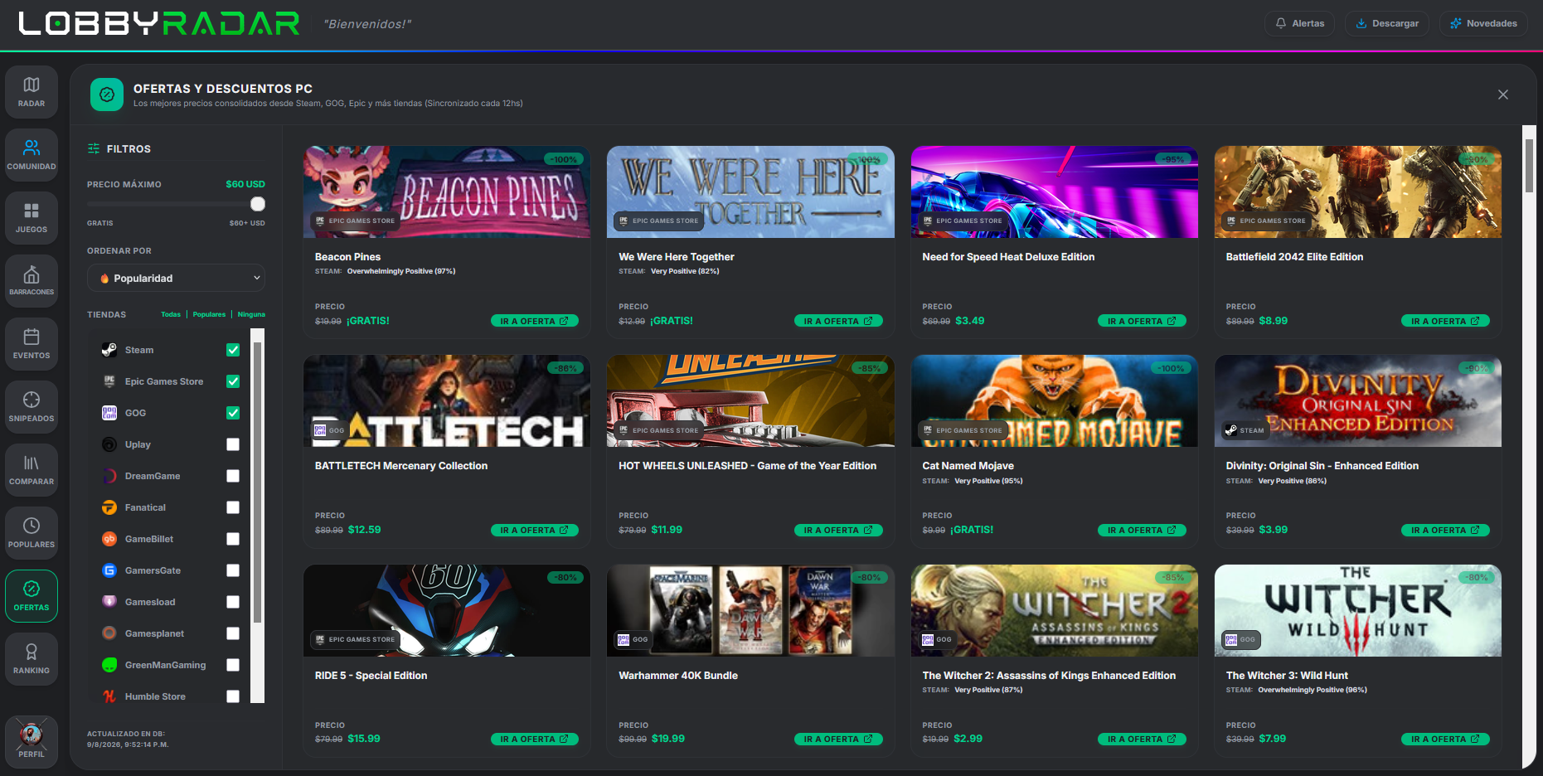The width and height of the screenshot is (1543, 776).
Task: Enable the Fanatical store checkbox
Action: (233, 507)
